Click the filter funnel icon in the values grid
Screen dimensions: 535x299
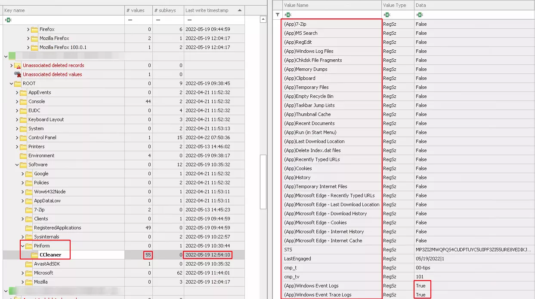pos(277,15)
